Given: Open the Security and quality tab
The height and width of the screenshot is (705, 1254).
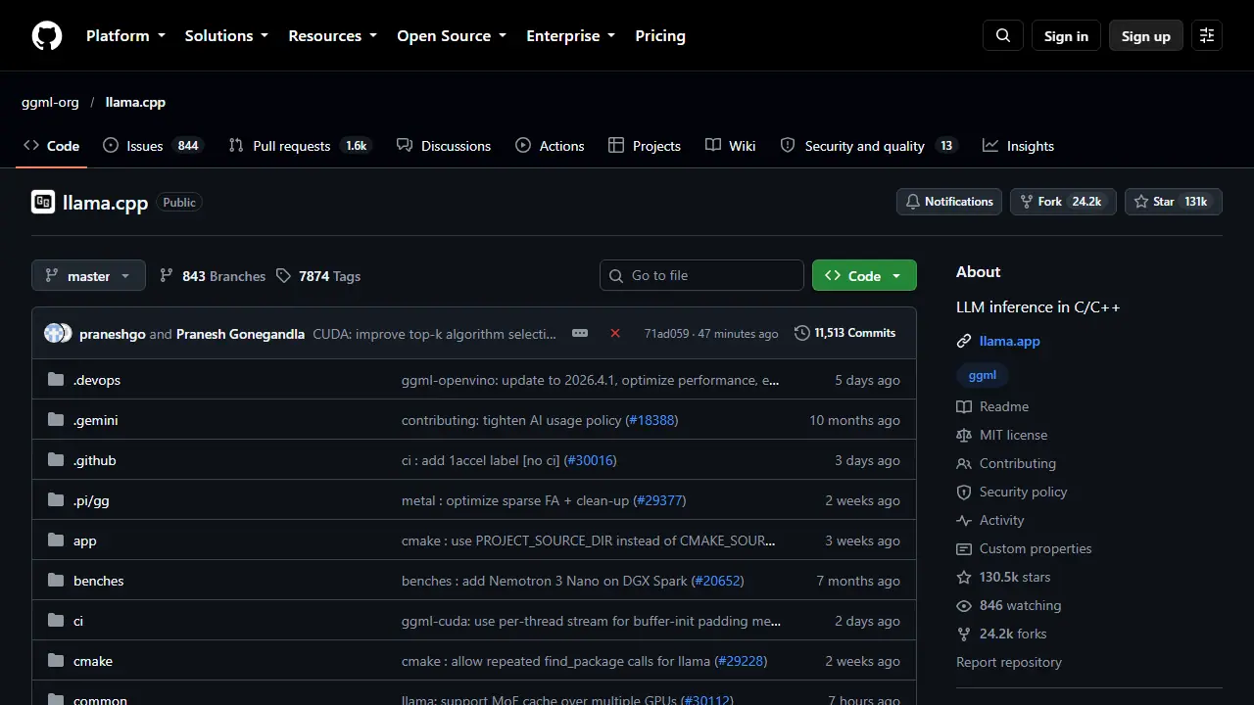Looking at the screenshot, I should tap(868, 146).
